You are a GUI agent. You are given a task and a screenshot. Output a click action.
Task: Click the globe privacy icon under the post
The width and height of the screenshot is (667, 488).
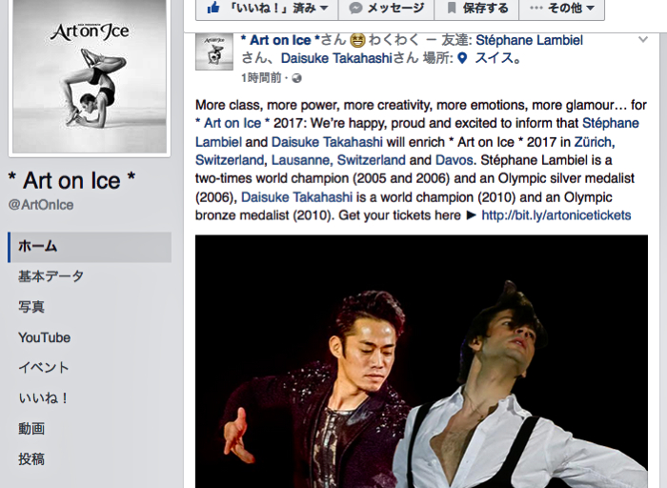297,78
